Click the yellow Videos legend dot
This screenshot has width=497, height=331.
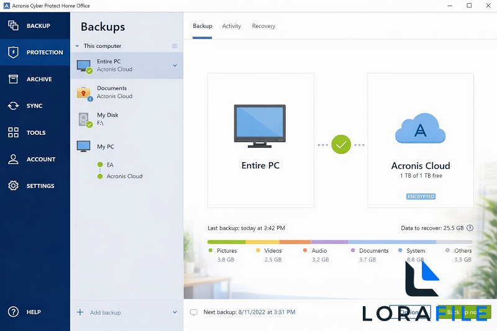258,250
